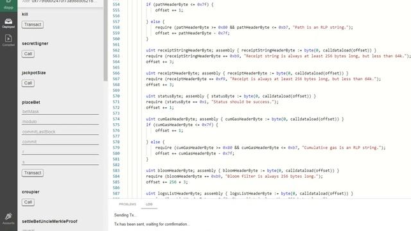Click 'Cumulative gas is an RLP string.' text
Image resolution: width=411 pixels, height=231 pixels.
(342, 148)
